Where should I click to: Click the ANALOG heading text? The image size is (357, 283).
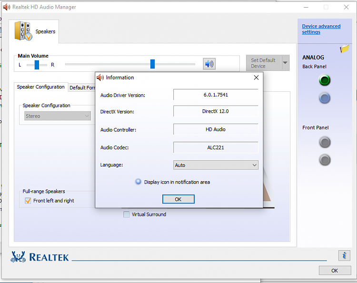(313, 58)
